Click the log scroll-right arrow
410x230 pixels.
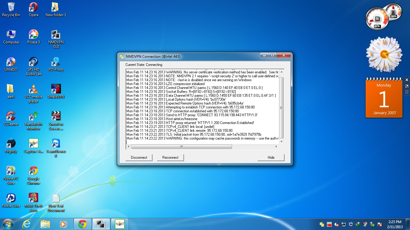point(276,147)
